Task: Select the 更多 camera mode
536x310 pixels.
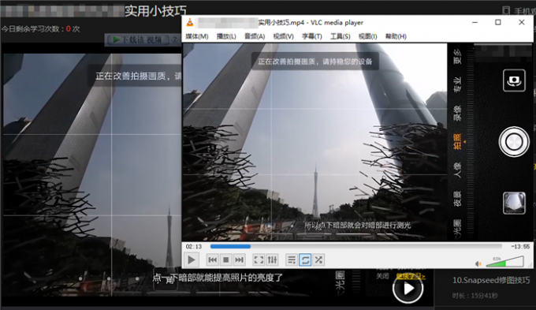Action: (457, 57)
